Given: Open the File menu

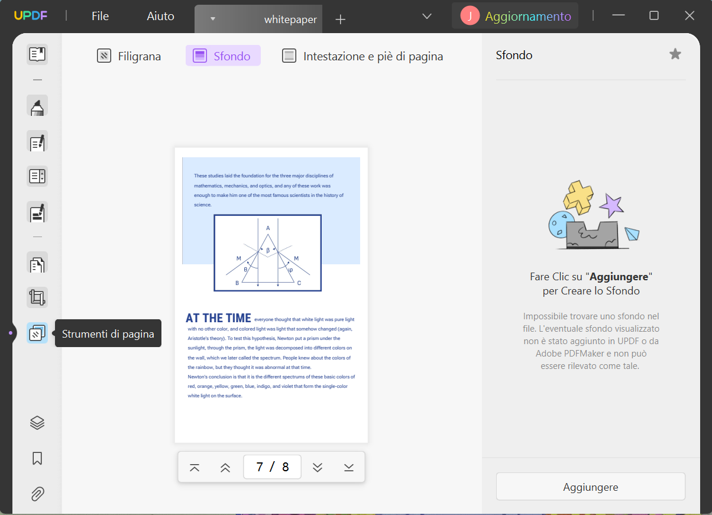Looking at the screenshot, I should (100, 16).
